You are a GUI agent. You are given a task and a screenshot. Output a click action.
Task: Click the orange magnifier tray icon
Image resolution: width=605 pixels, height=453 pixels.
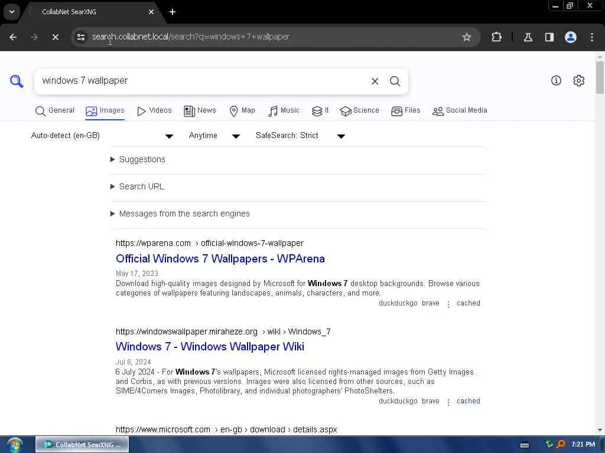(561, 444)
